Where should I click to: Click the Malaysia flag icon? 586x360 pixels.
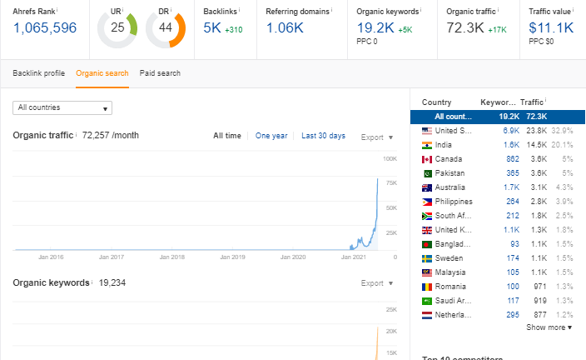coord(427,272)
